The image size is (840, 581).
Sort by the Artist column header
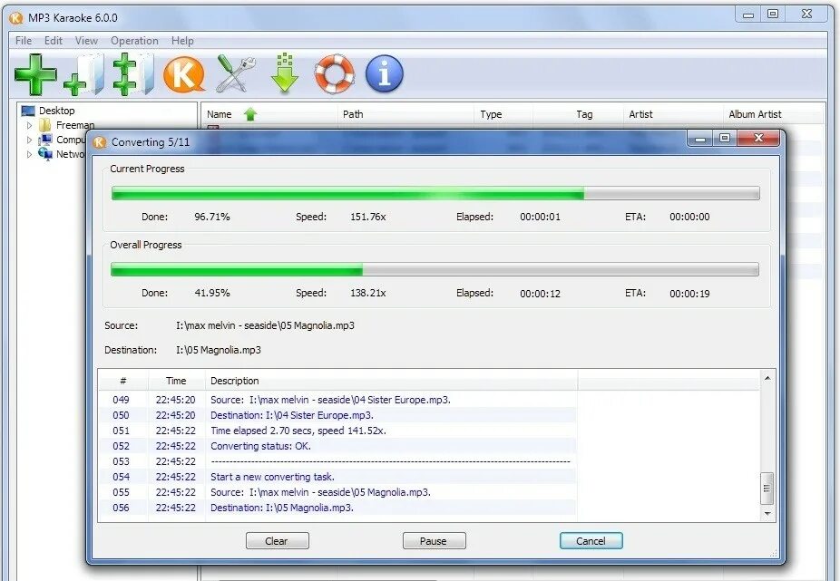(673, 114)
